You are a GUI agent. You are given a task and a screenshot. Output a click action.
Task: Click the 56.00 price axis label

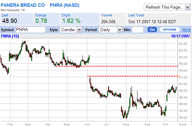(x=183, y=64)
